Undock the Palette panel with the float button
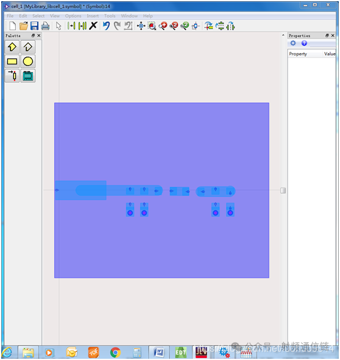This screenshot has height=360, width=340. coord(33,35)
